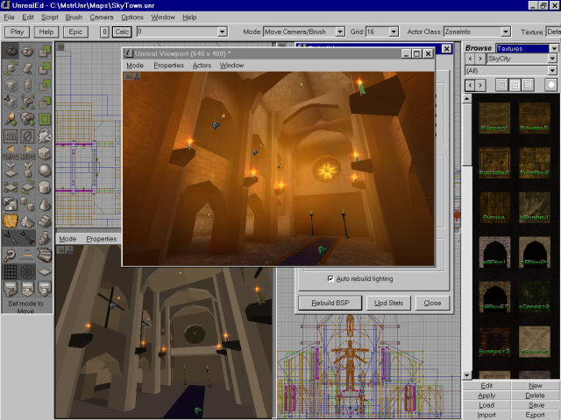Toggle Auto rebuild lighting checkbox

click(330, 278)
